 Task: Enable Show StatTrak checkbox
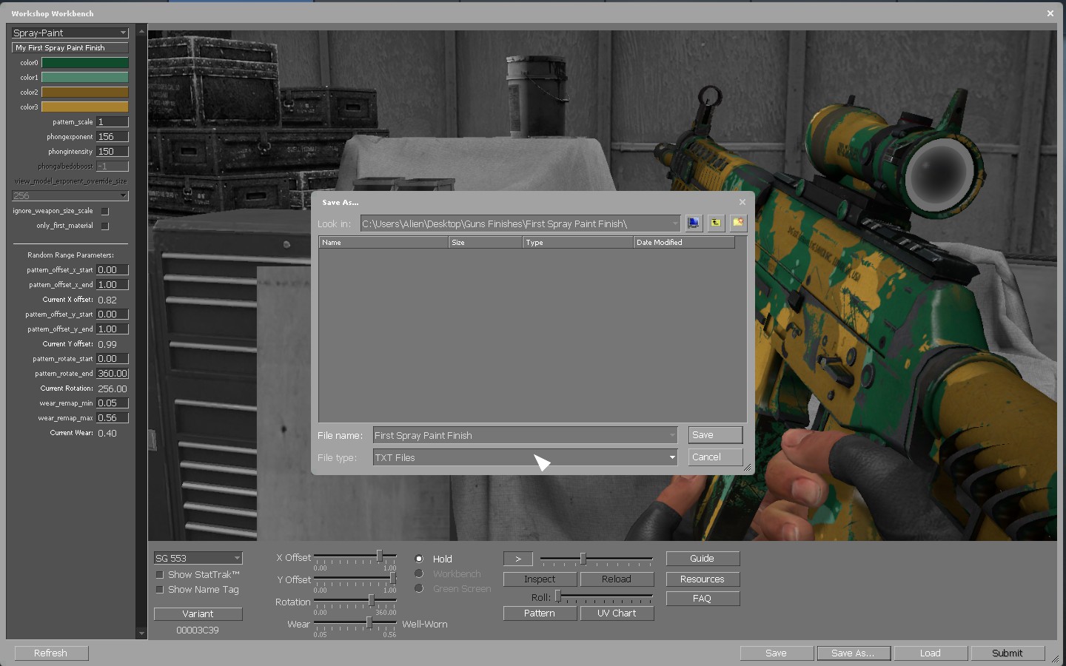159,575
